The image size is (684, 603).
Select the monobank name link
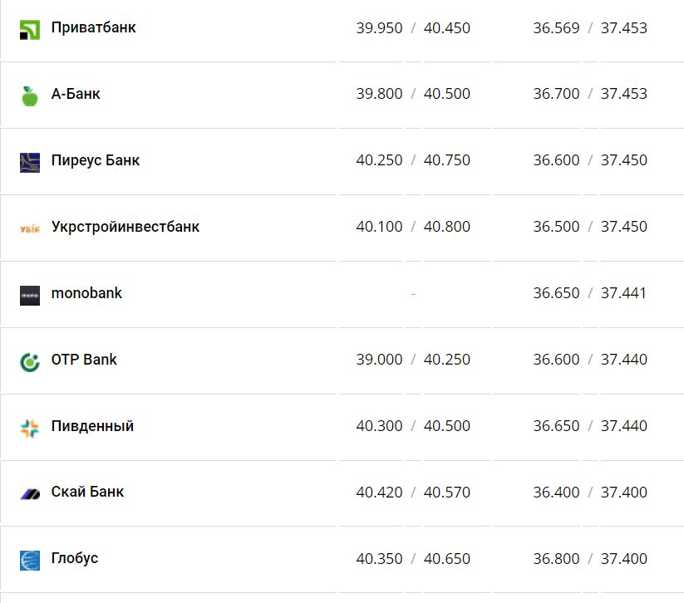tap(86, 293)
